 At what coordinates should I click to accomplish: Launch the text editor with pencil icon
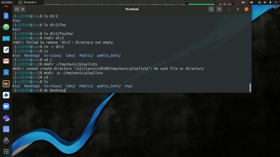tap(6, 50)
